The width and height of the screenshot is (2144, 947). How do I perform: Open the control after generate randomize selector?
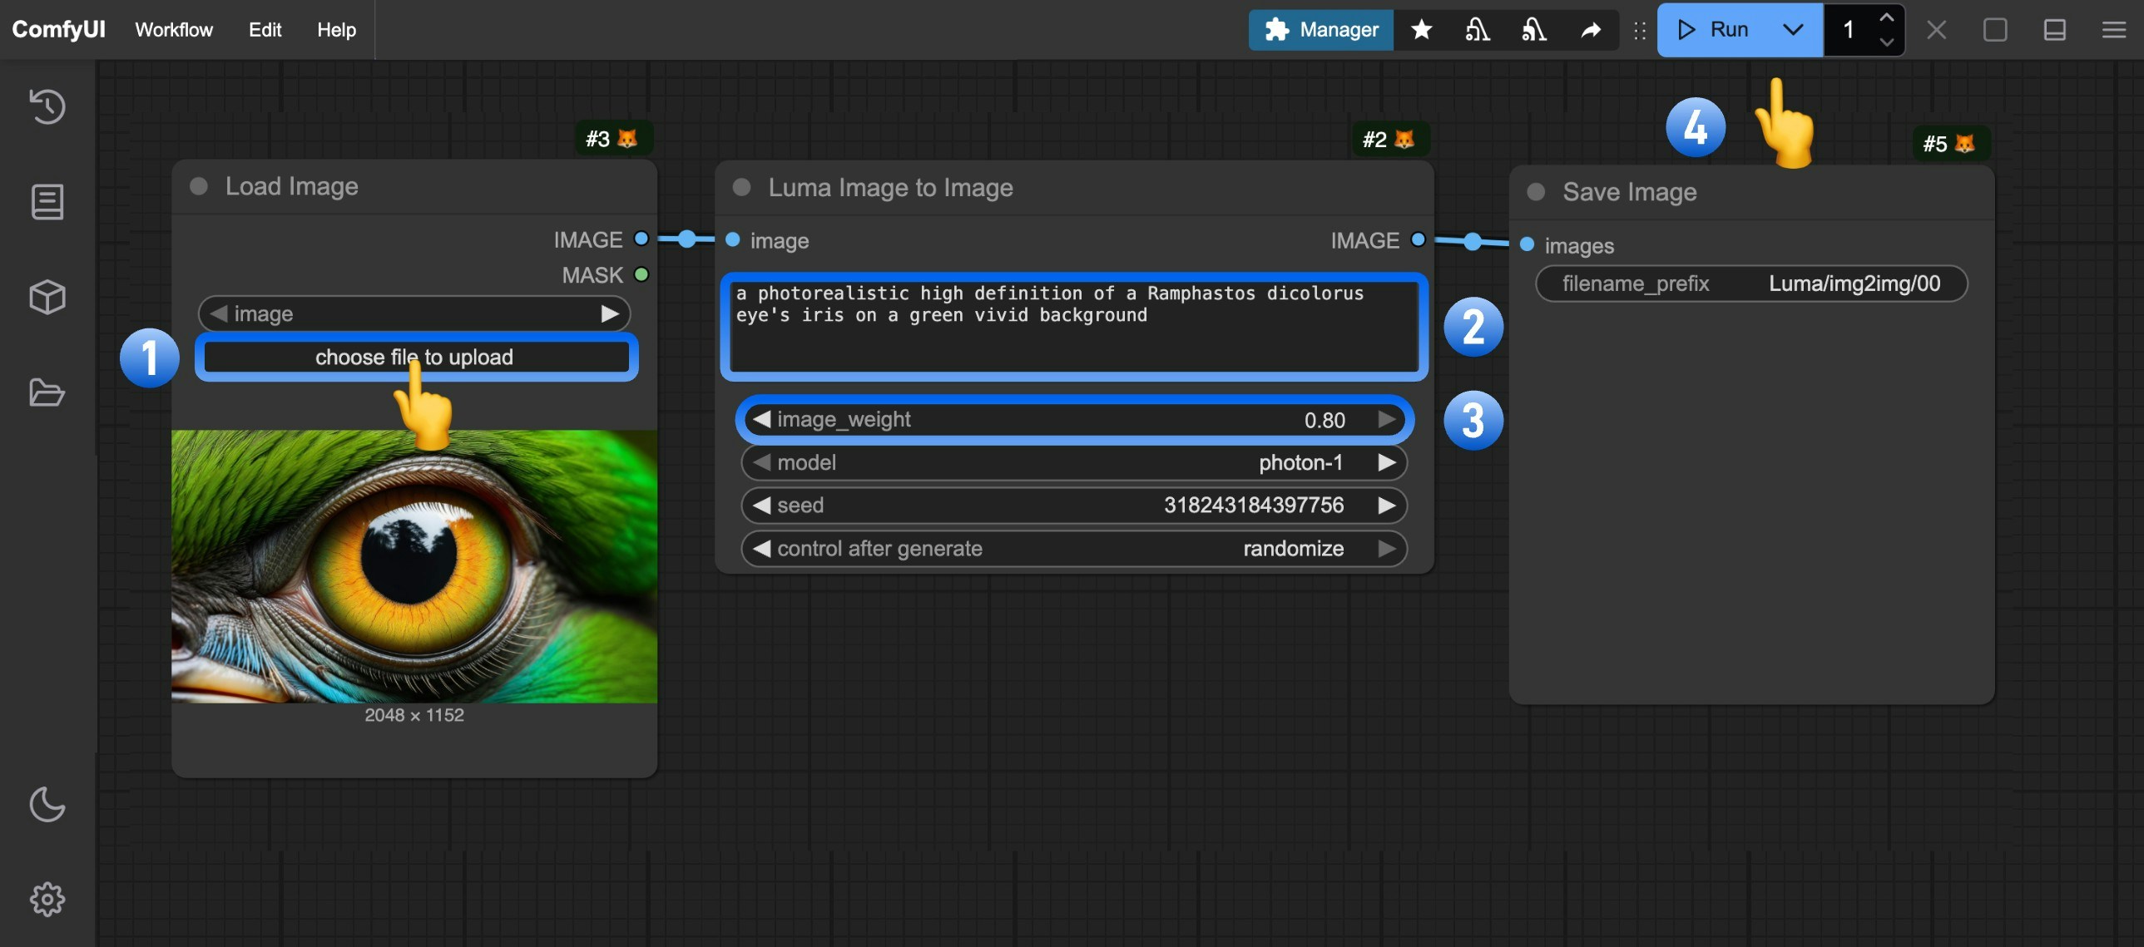(1074, 548)
